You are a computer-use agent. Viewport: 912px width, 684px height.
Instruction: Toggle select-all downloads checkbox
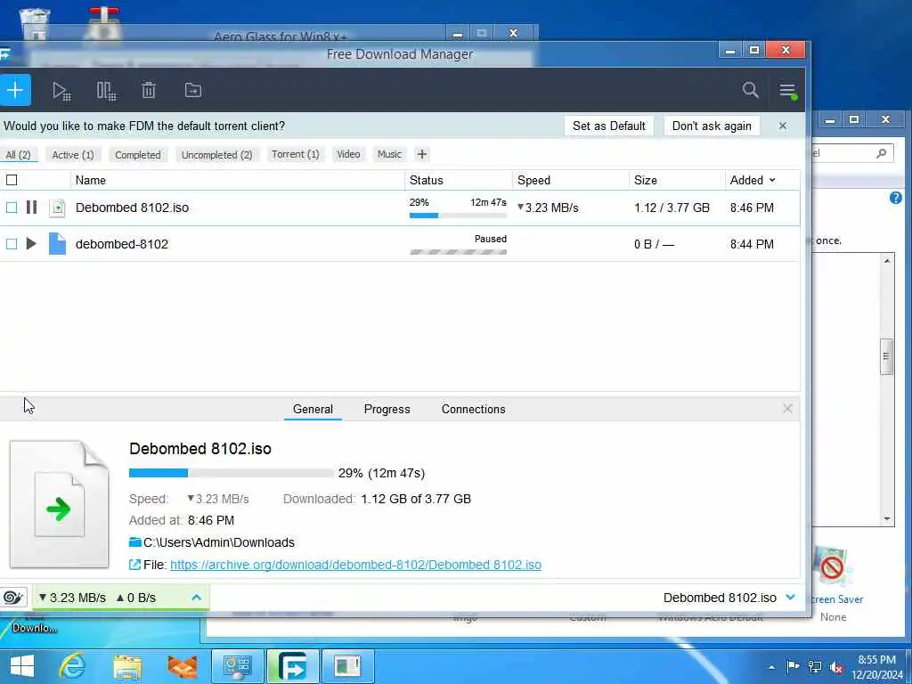[12, 180]
